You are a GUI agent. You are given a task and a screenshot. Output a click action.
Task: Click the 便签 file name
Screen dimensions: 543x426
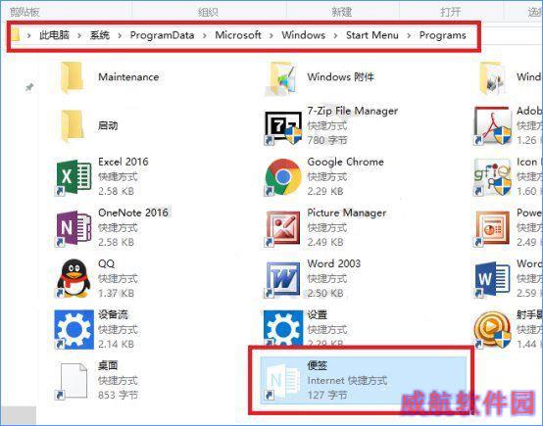pyautogui.click(x=318, y=365)
